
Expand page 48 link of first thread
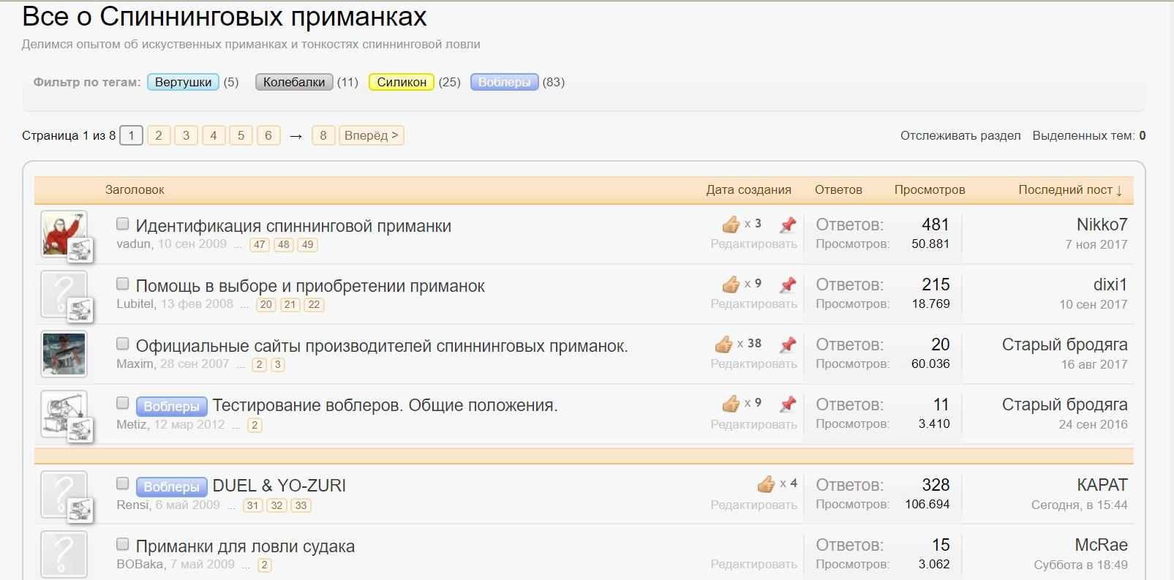(284, 245)
